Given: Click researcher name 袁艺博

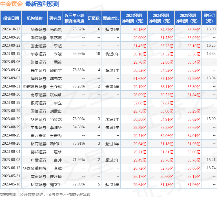Looking at the screenshot, I should point(56,38).
